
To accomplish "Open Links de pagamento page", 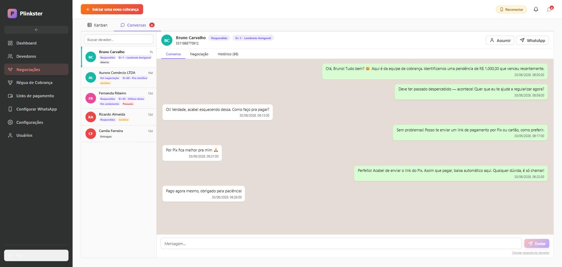I will click(x=36, y=96).
